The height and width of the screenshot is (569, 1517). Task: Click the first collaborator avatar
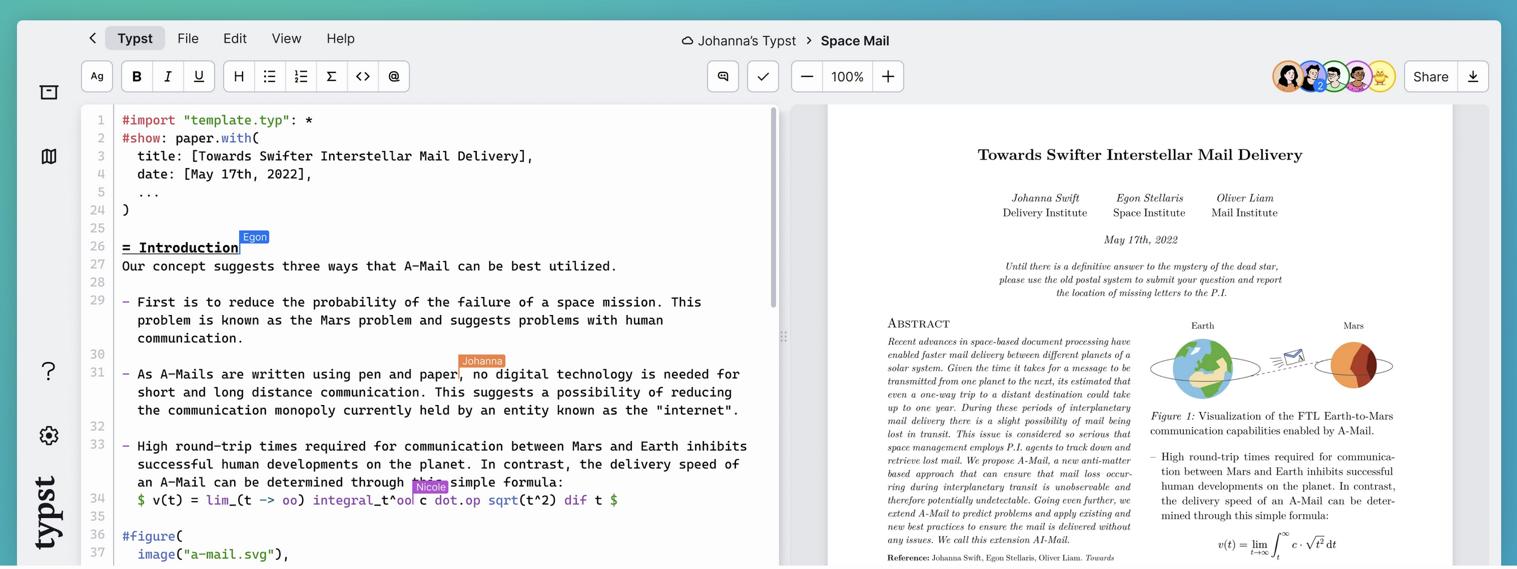click(1287, 76)
